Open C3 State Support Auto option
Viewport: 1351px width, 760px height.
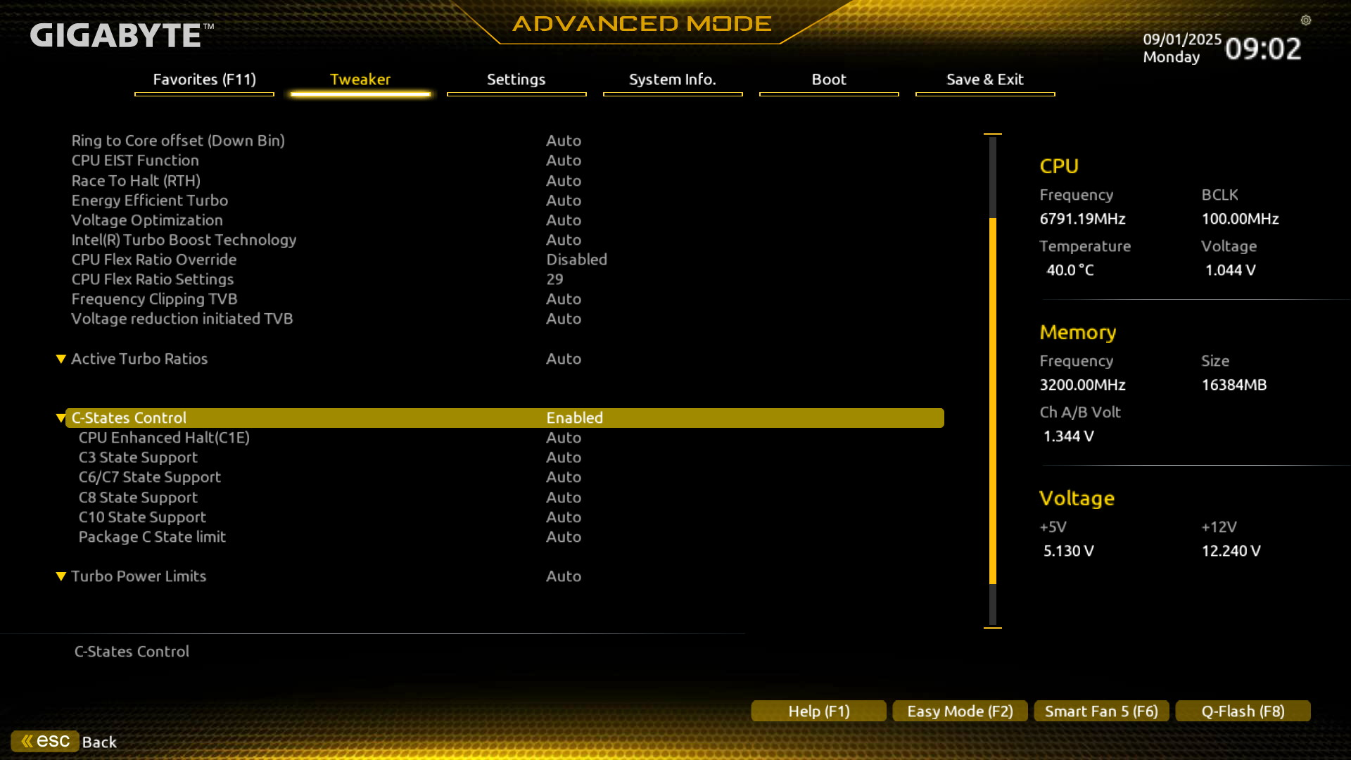point(564,457)
